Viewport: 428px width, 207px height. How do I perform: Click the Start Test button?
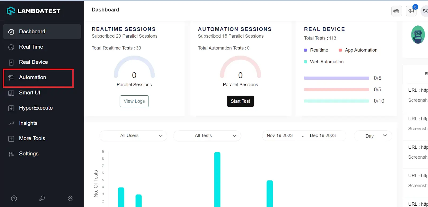240,101
